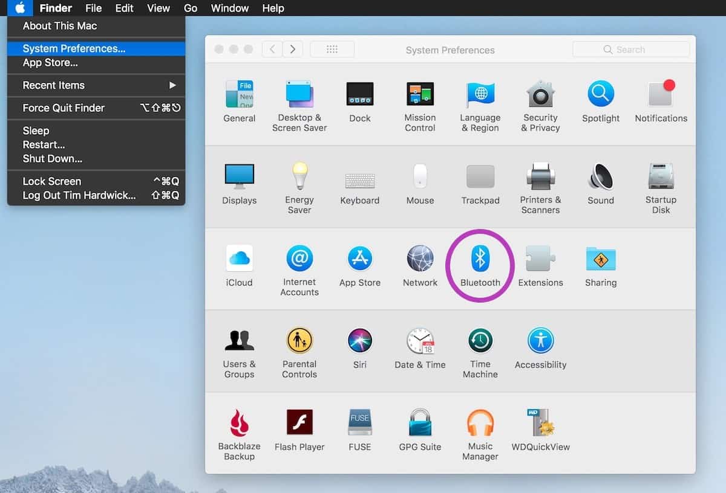Click the Apple menu icon
The image size is (726, 493).
20,8
